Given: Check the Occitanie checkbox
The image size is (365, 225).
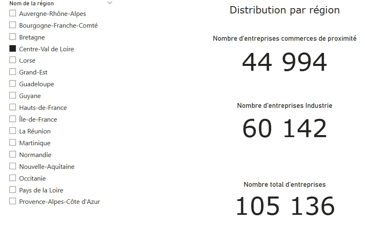Looking at the screenshot, I should point(13,178).
